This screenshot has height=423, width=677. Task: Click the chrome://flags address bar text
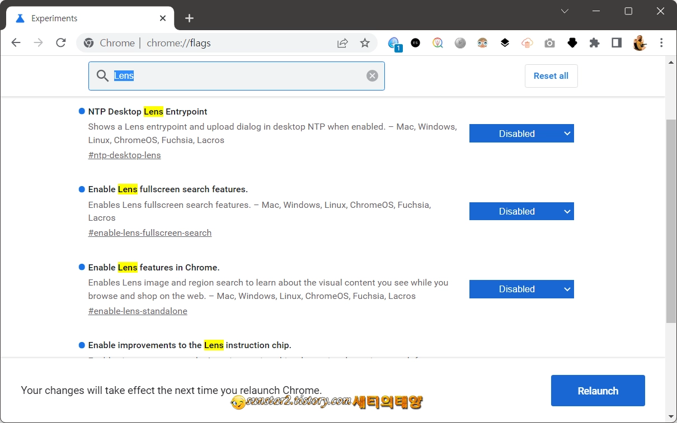coord(178,43)
